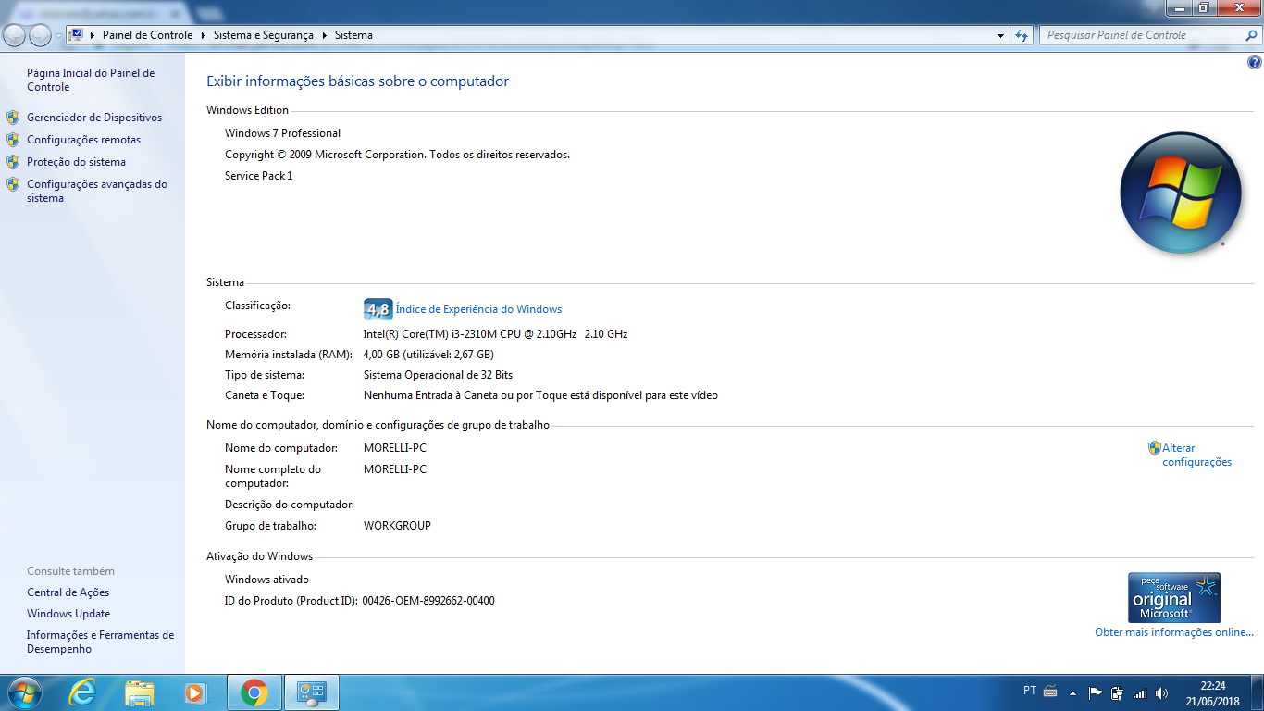Image resolution: width=1264 pixels, height=711 pixels.
Task: Click the 4,8 experience index score badge
Action: click(x=378, y=309)
